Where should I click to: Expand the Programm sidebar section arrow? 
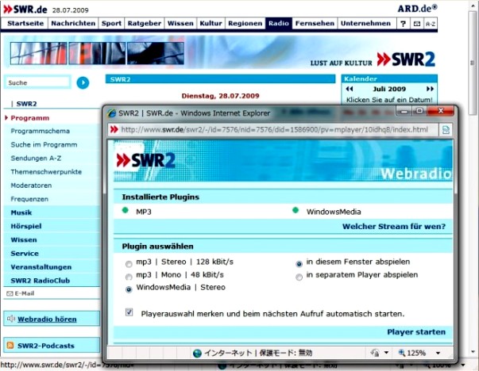click(x=6, y=117)
